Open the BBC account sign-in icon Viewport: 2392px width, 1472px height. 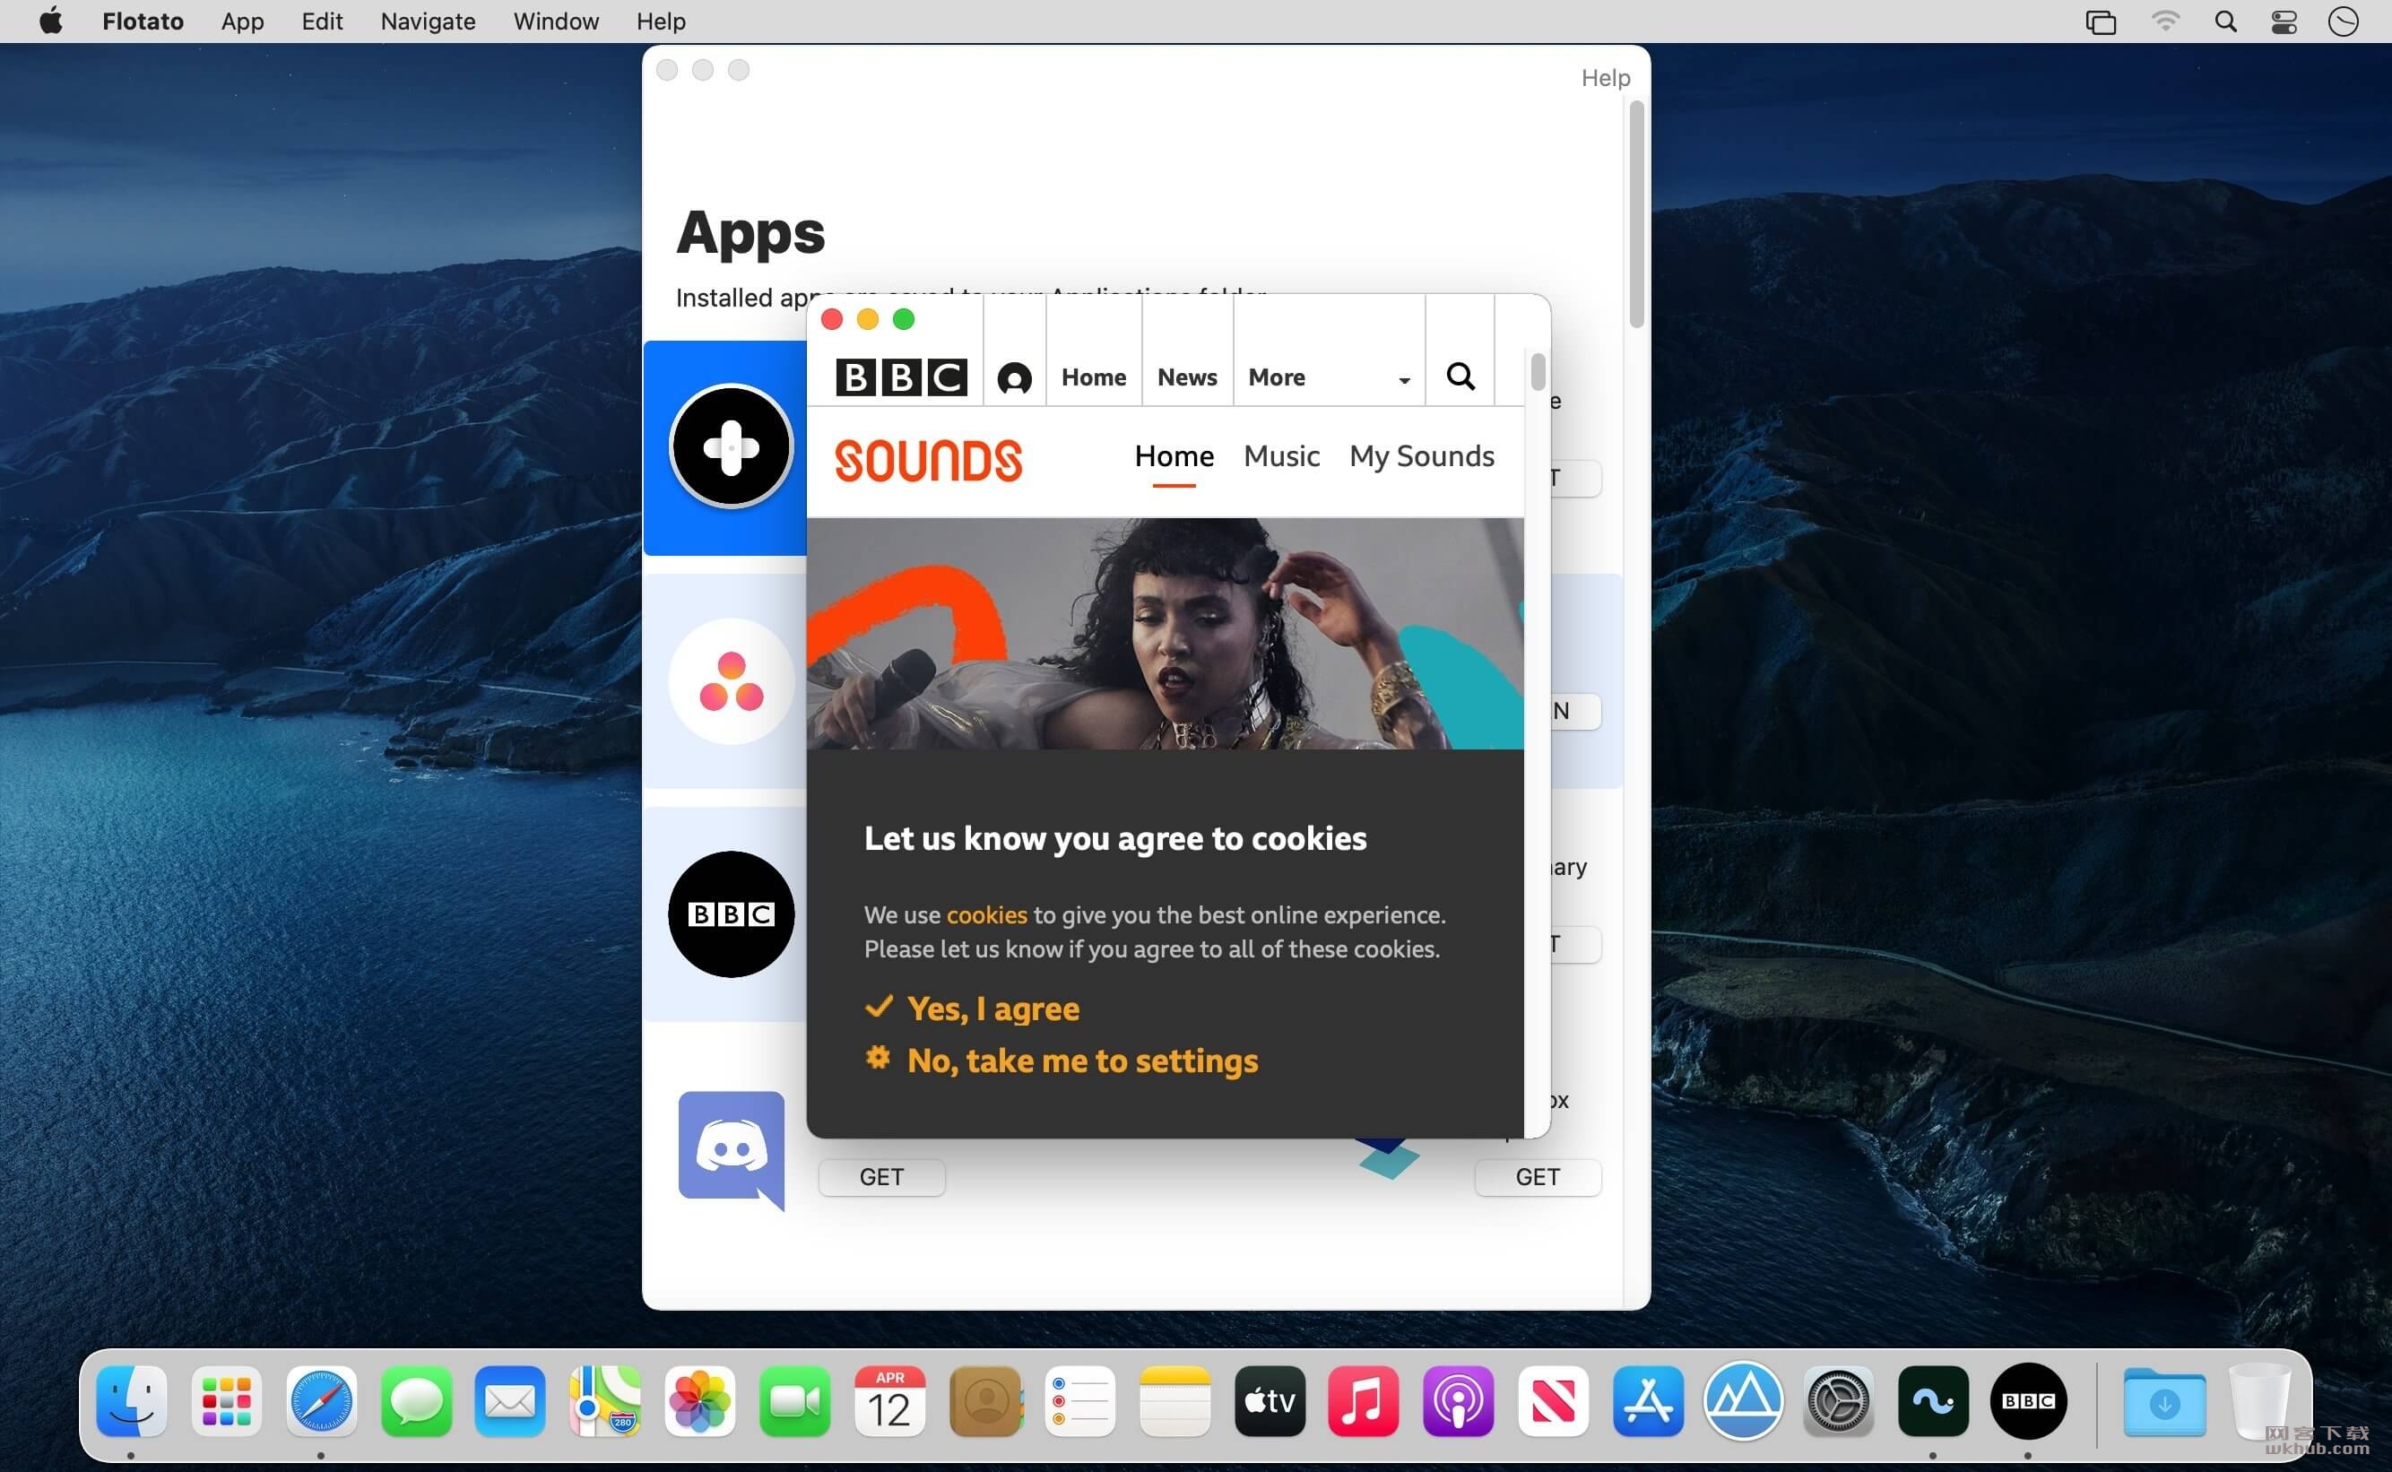pos(1014,377)
